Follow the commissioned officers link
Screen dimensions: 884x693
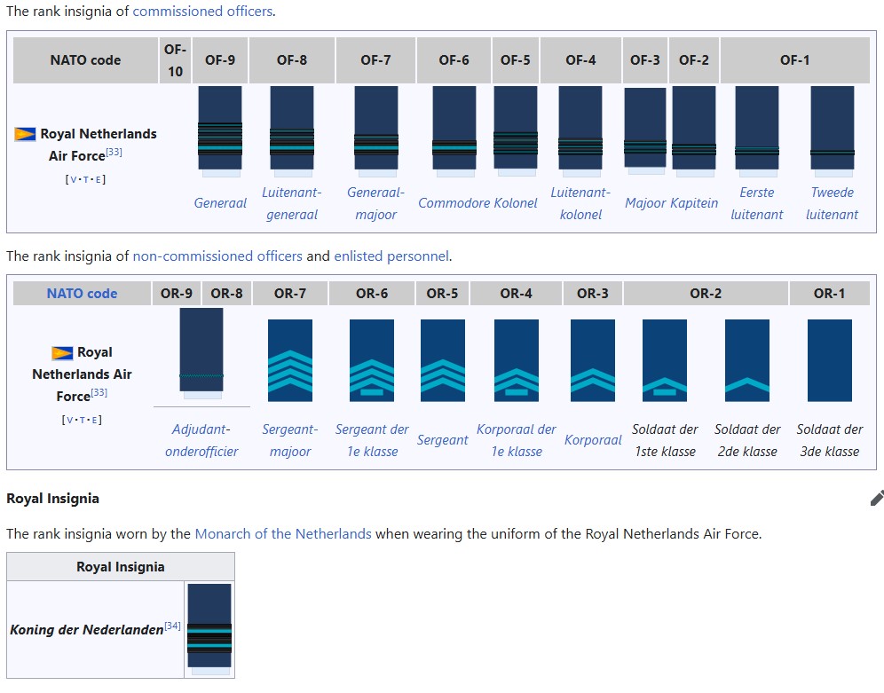202,12
